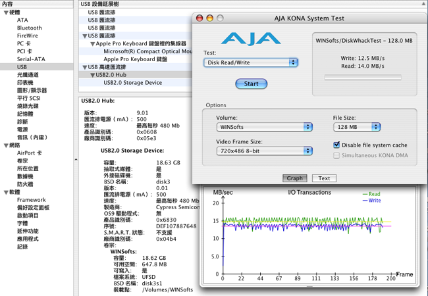The height and width of the screenshot is (296, 428).
Task: Select 應用程式 in the sidebar
Action: click(x=28, y=239)
